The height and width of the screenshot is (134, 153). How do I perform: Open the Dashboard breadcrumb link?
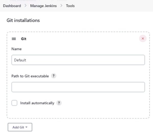tap(12, 6)
